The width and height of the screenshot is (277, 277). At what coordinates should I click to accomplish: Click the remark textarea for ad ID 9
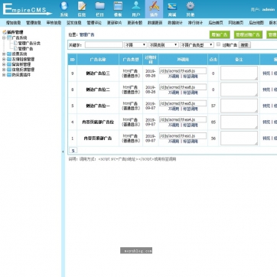239,73
